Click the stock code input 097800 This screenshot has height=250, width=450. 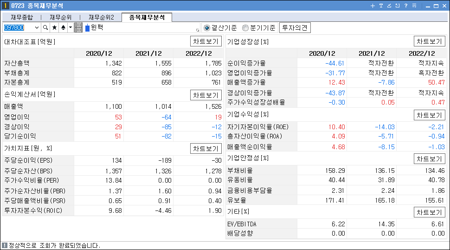pyautogui.click(x=19, y=27)
